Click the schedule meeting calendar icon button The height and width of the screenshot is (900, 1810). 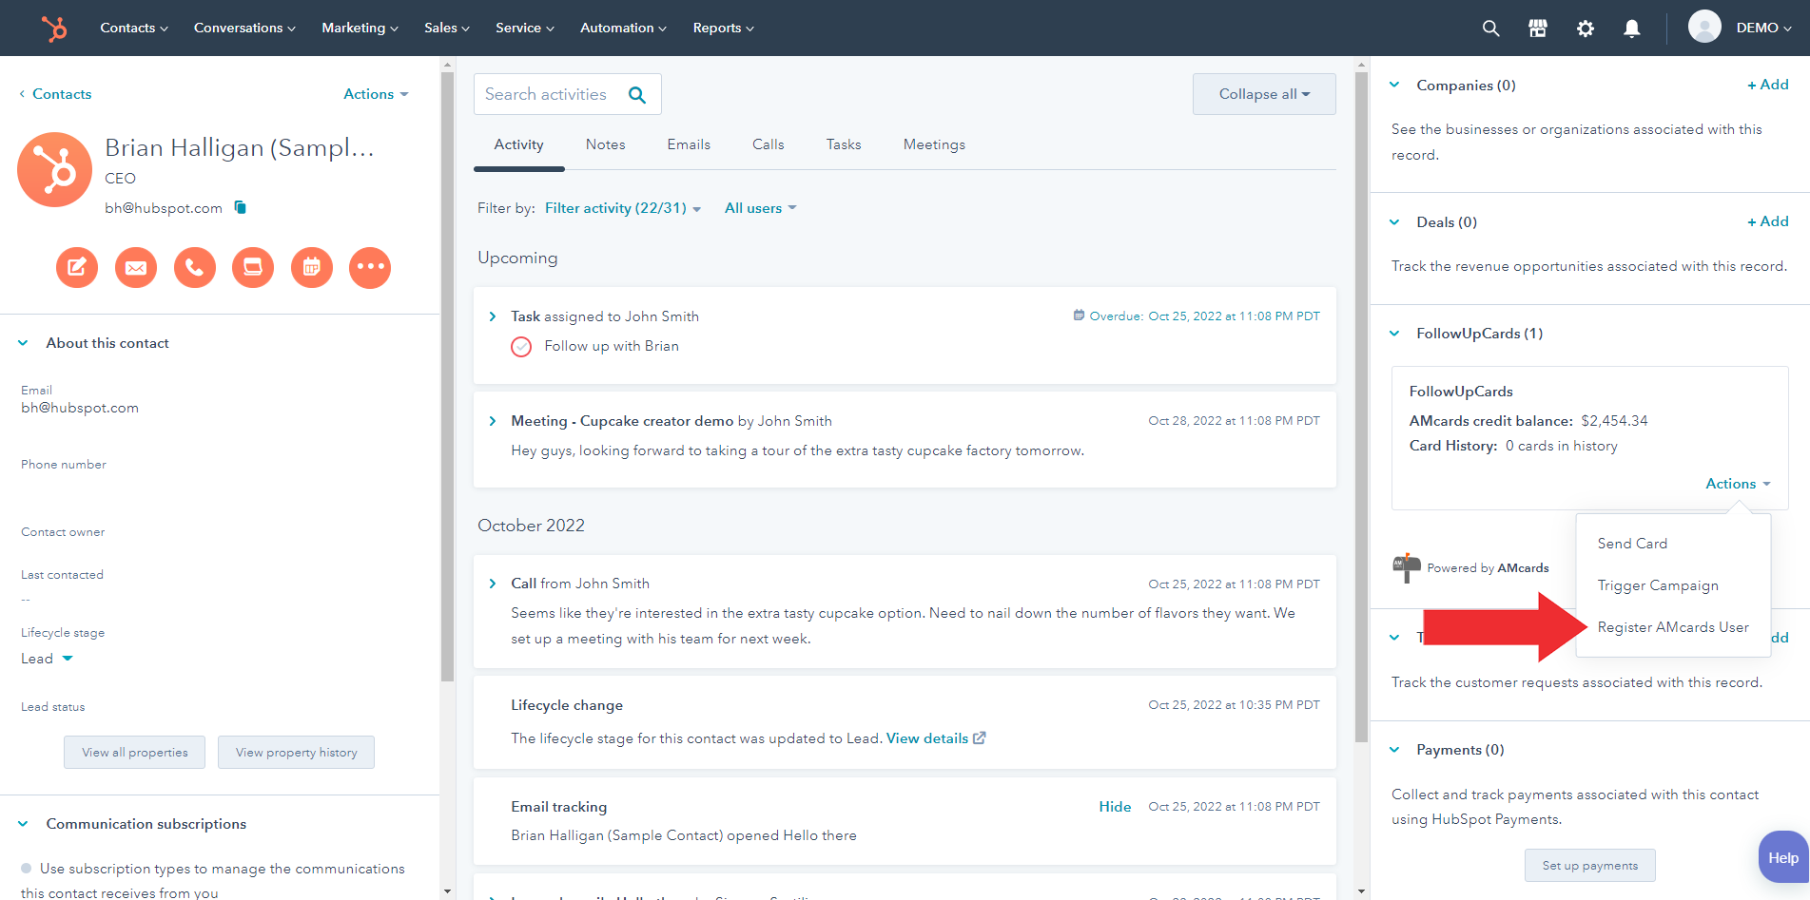point(312,267)
